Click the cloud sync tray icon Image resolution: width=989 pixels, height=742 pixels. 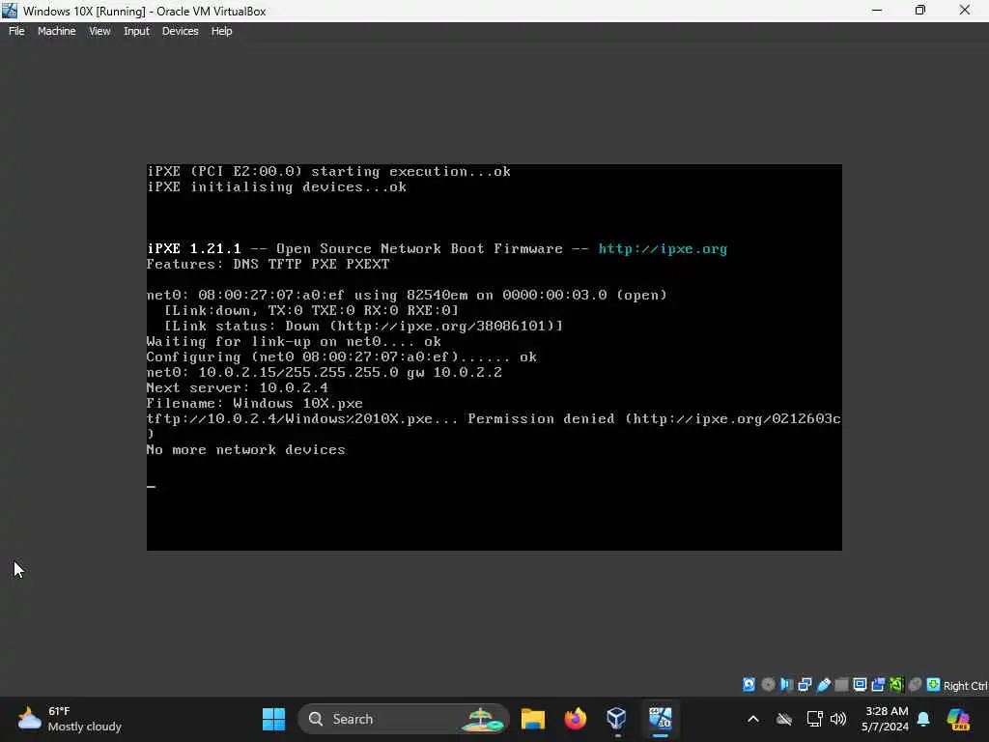click(784, 719)
